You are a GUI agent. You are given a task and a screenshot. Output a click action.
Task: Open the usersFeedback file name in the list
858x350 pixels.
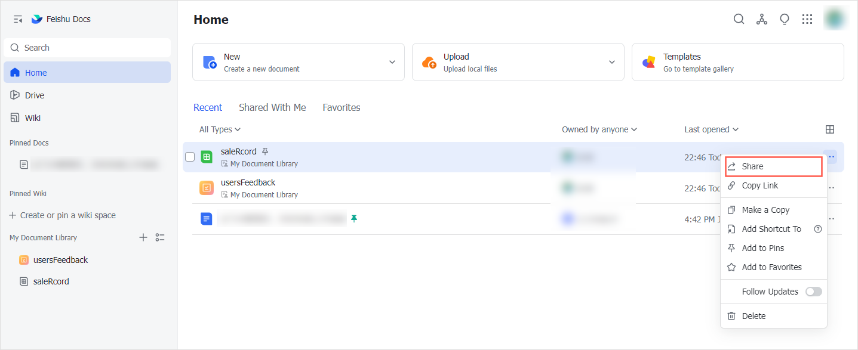point(248,182)
